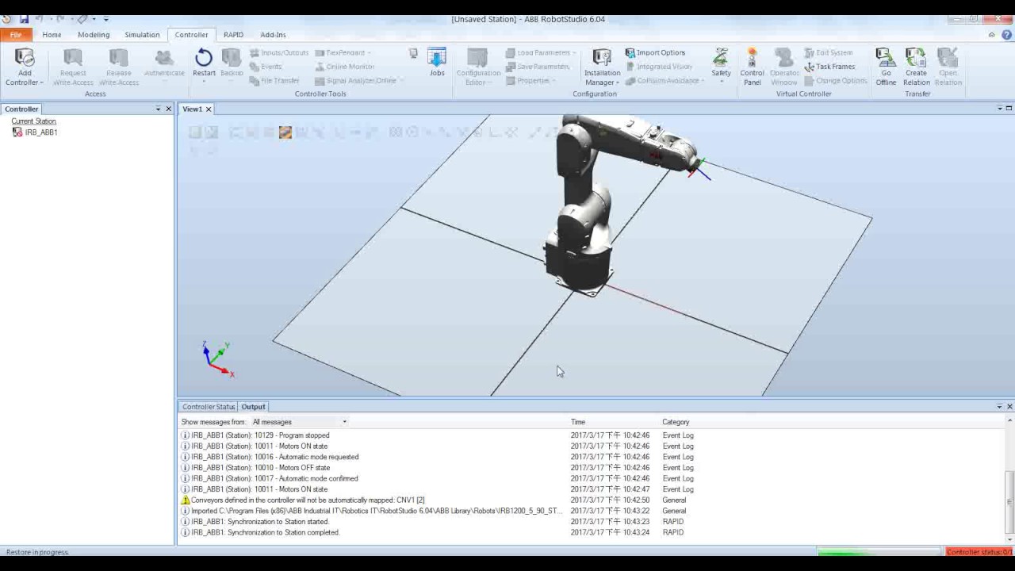Open Online Monitor
The height and width of the screenshot is (571, 1015).
[x=345, y=67]
